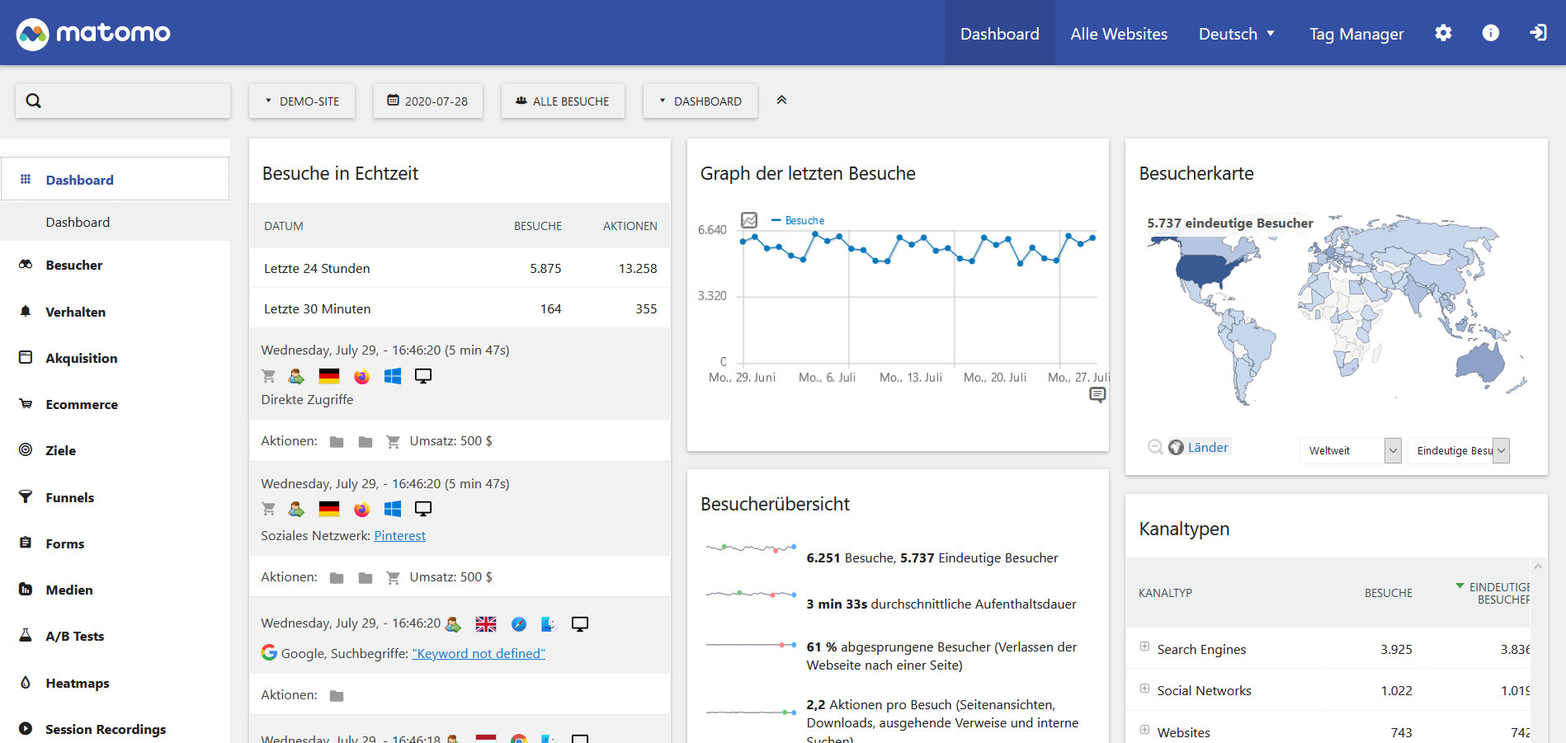Collapse the top controls with double chevron
Screen dimensions: 1566x743
pos(781,100)
